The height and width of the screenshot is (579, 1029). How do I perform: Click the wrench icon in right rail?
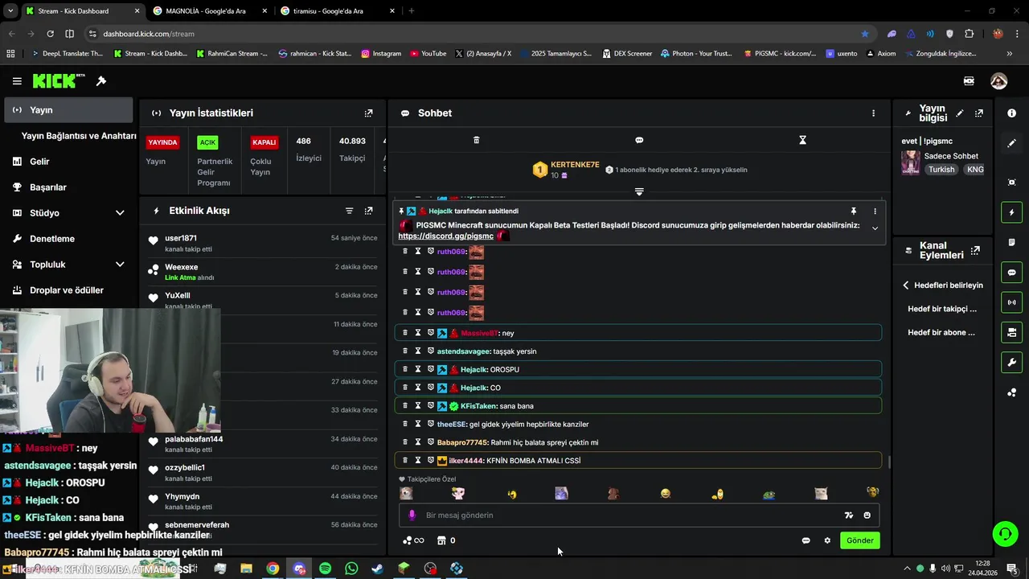pos(1011,362)
